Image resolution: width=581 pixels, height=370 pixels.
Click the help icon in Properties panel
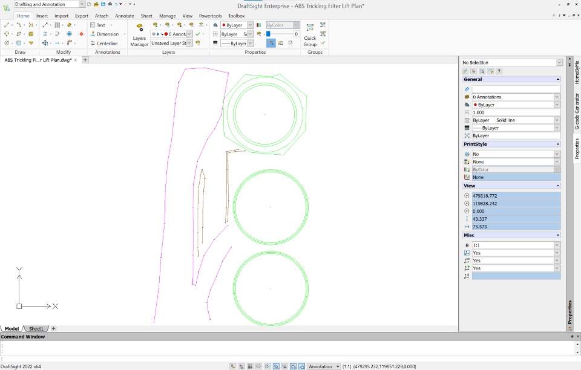point(499,71)
